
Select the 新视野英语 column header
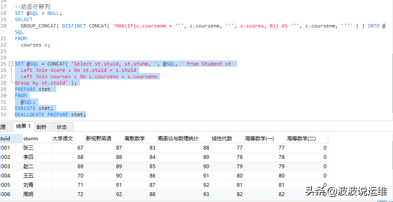pyautogui.click(x=104, y=139)
